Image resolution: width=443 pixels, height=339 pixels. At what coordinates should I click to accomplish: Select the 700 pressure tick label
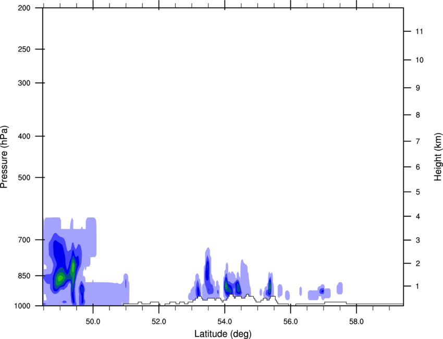(x=24, y=240)
